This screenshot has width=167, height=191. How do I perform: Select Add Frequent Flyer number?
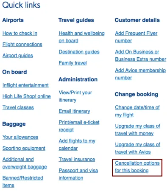tap(136, 37)
